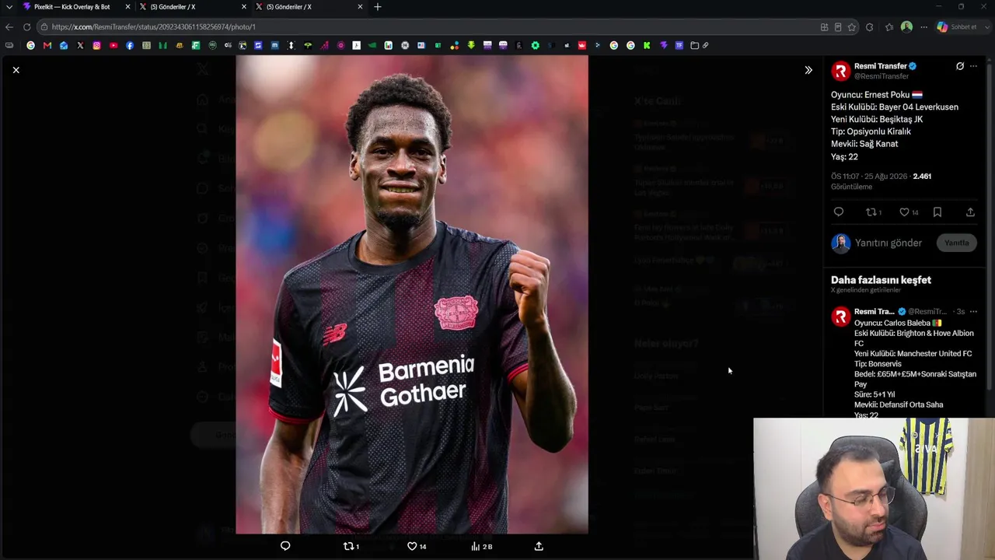Select the active Gönderiler / X tab

click(x=309, y=7)
